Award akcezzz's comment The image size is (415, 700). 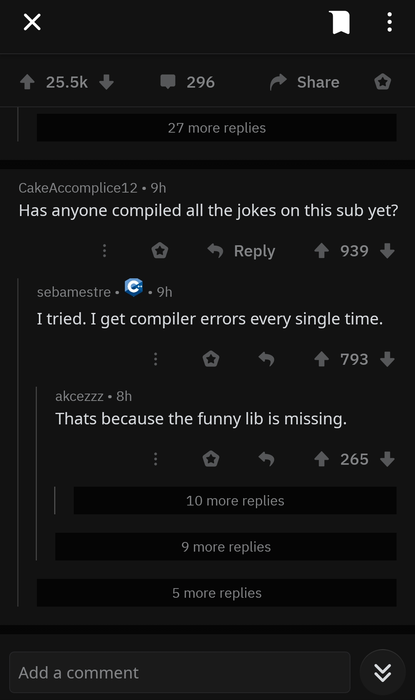(211, 459)
